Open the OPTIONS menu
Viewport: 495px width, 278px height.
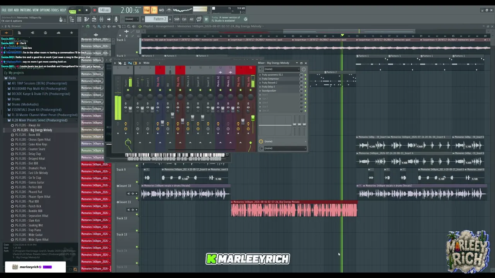click(45, 10)
